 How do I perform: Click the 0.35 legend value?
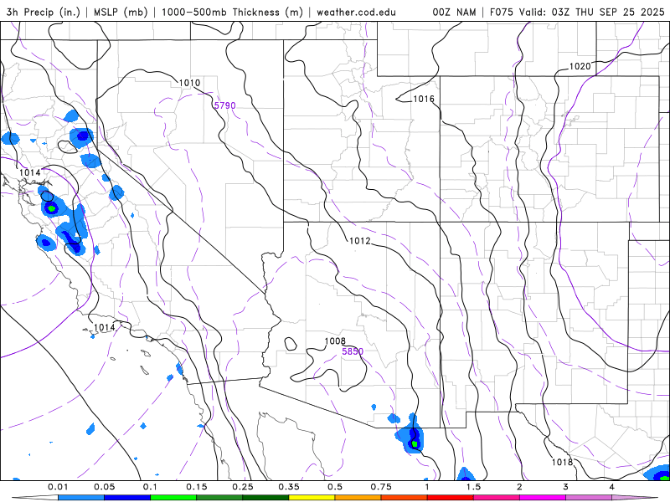point(289,487)
